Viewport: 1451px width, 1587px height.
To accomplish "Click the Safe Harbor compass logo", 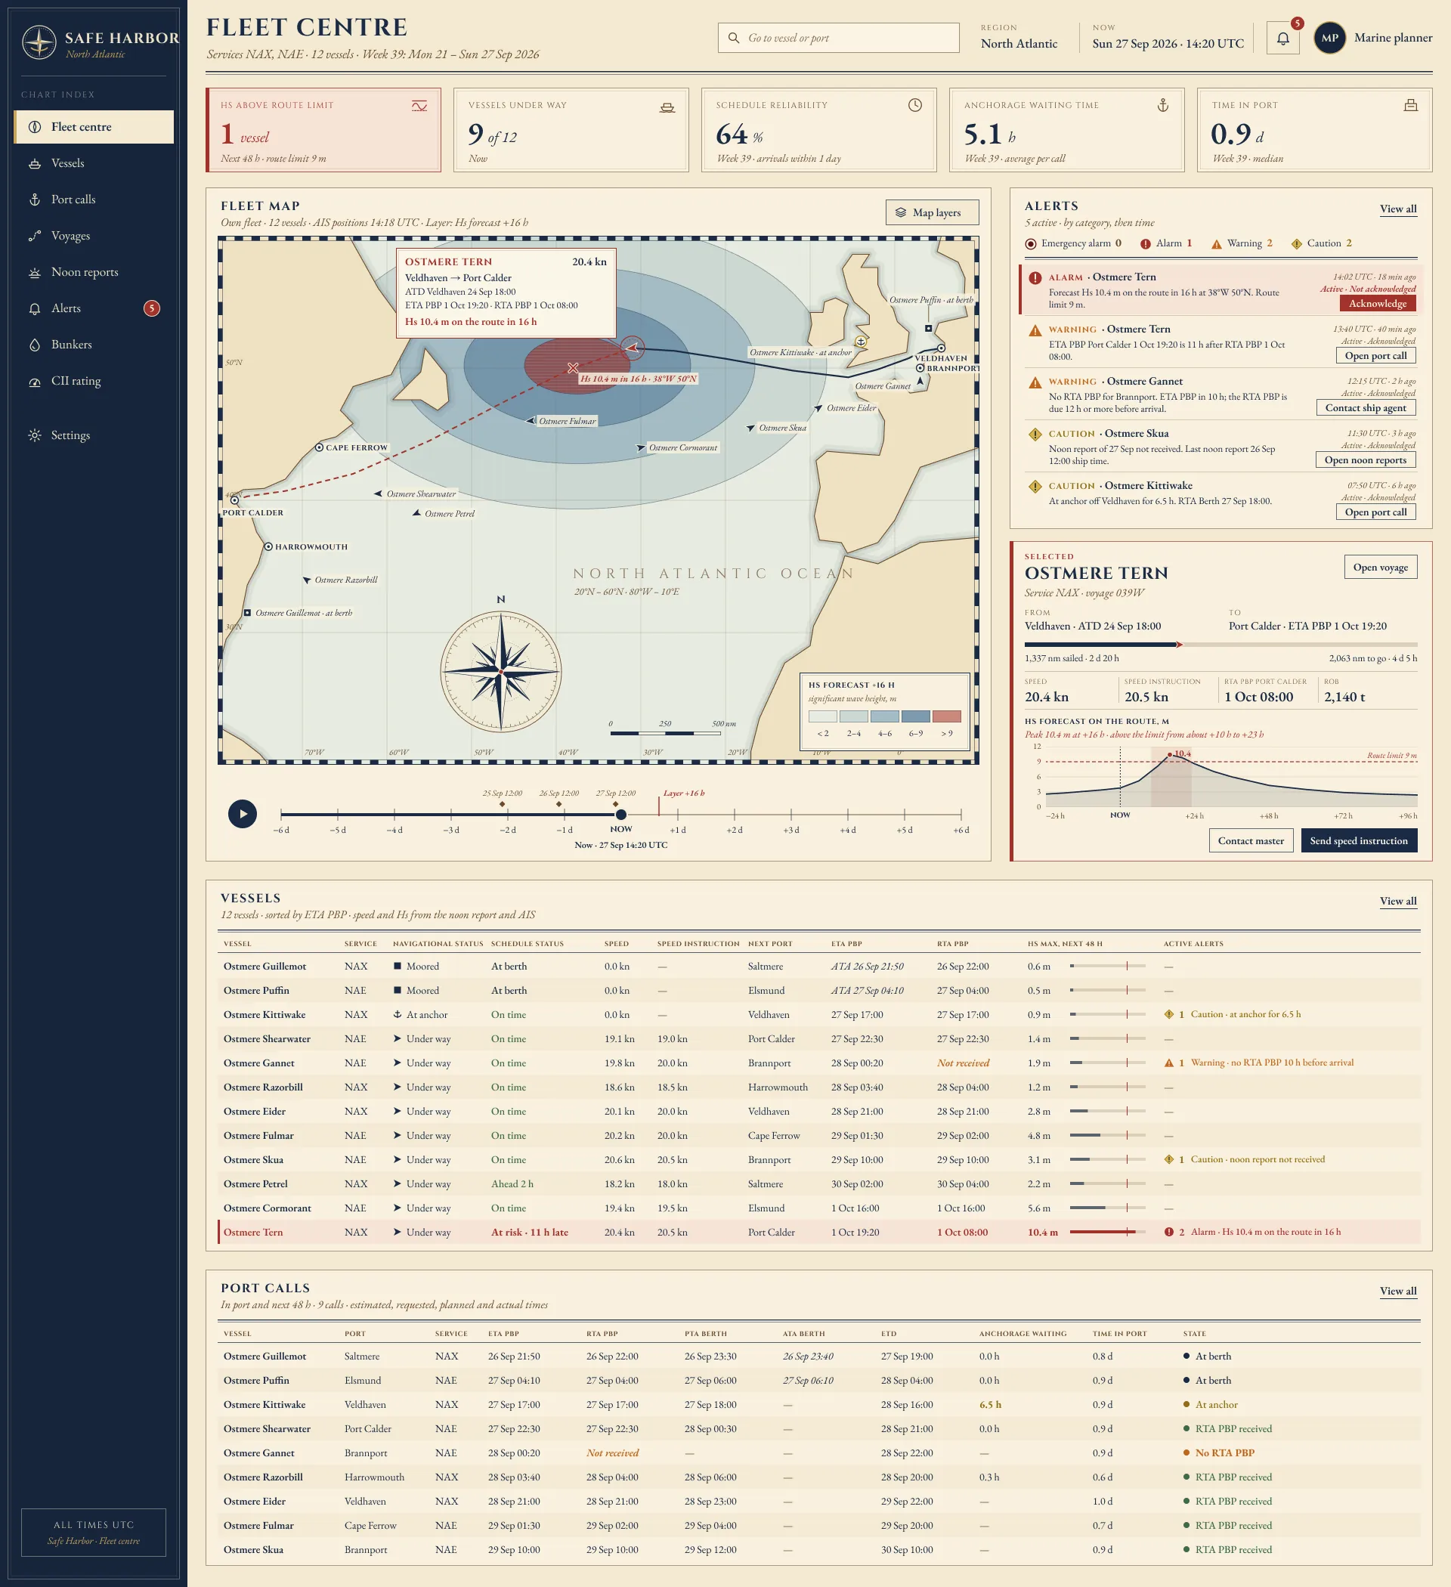I will tap(39, 42).
